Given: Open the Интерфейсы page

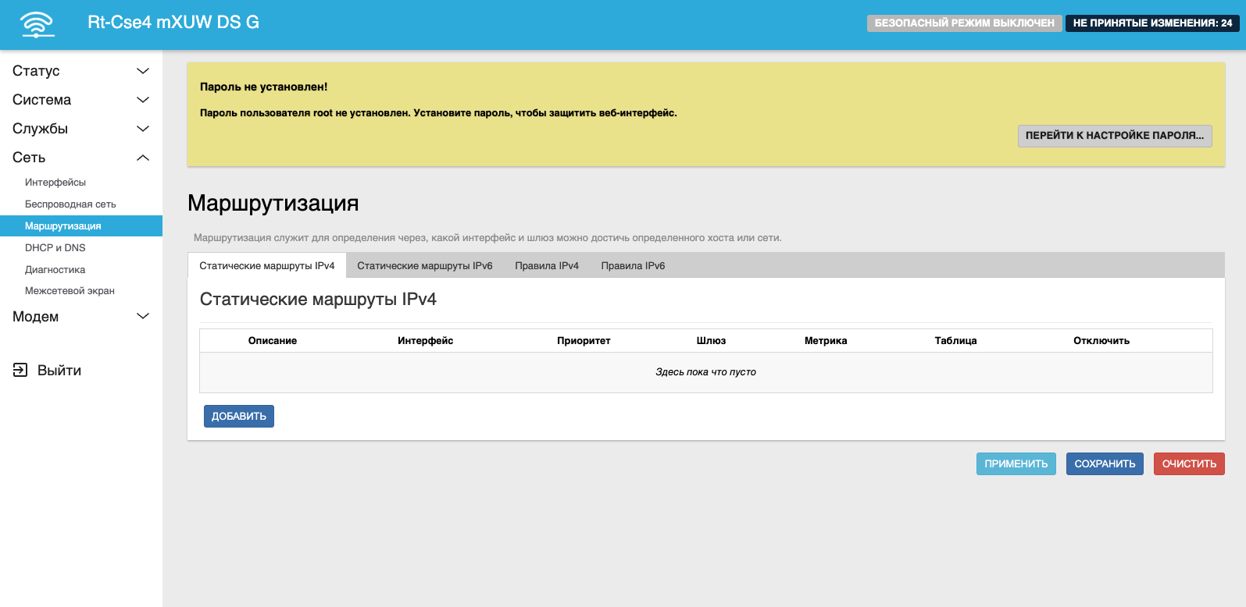Looking at the screenshot, I should pos(55,183).
